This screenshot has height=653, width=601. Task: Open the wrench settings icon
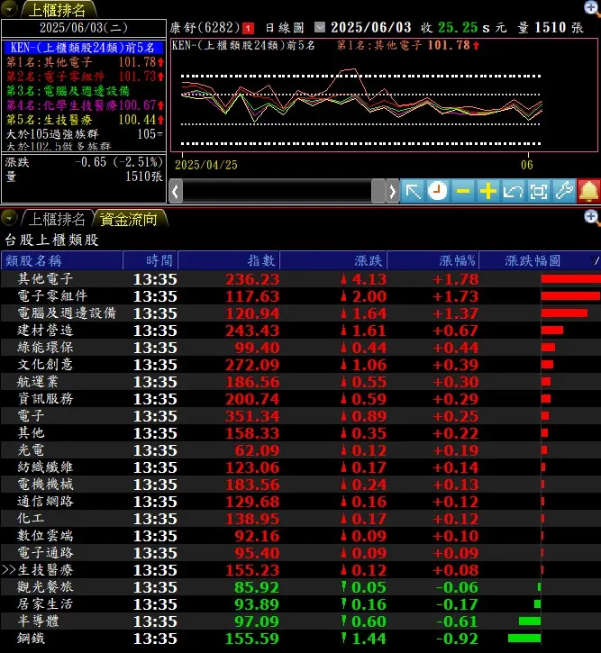564,192
